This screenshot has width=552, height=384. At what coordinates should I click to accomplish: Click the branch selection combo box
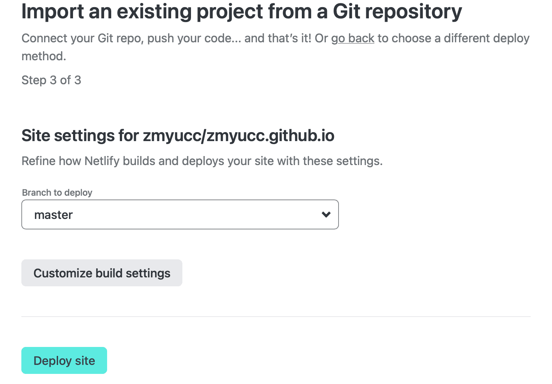180,214
